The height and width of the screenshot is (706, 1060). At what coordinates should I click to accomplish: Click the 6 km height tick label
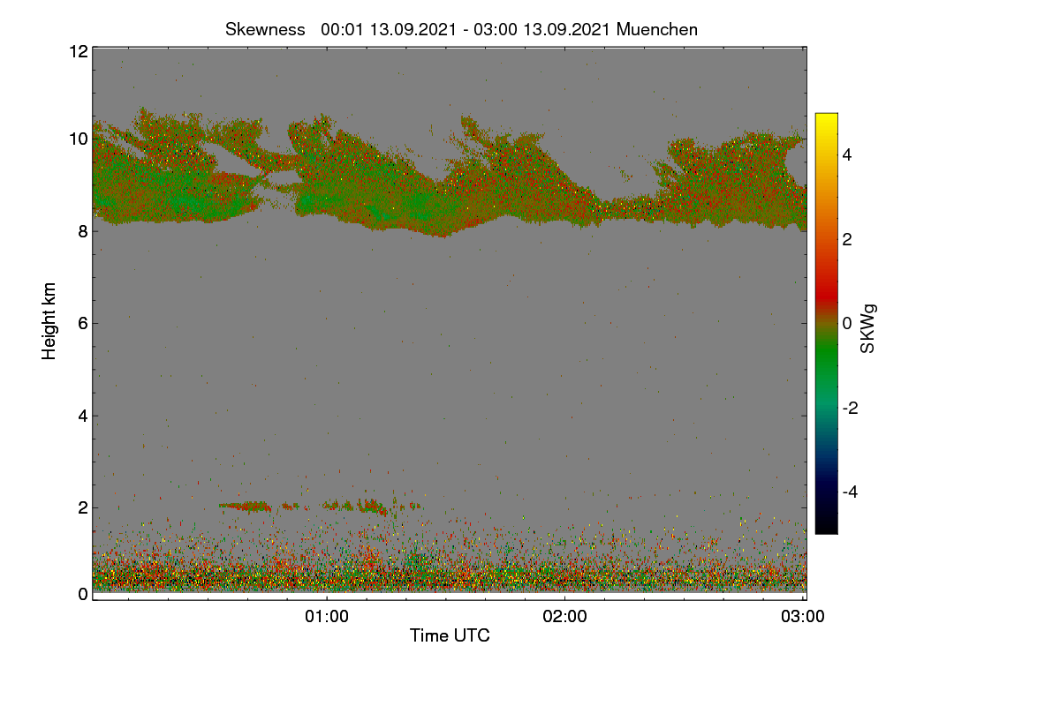click(x=83, y=323)
